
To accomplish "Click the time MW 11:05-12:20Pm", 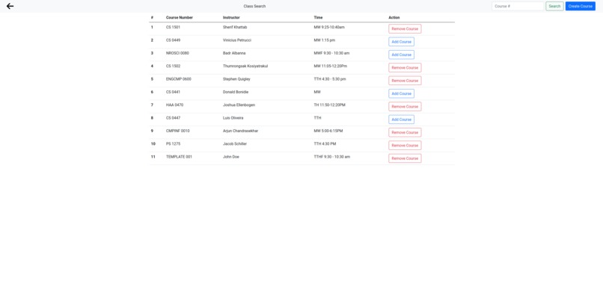I will (x=331, y=66).
